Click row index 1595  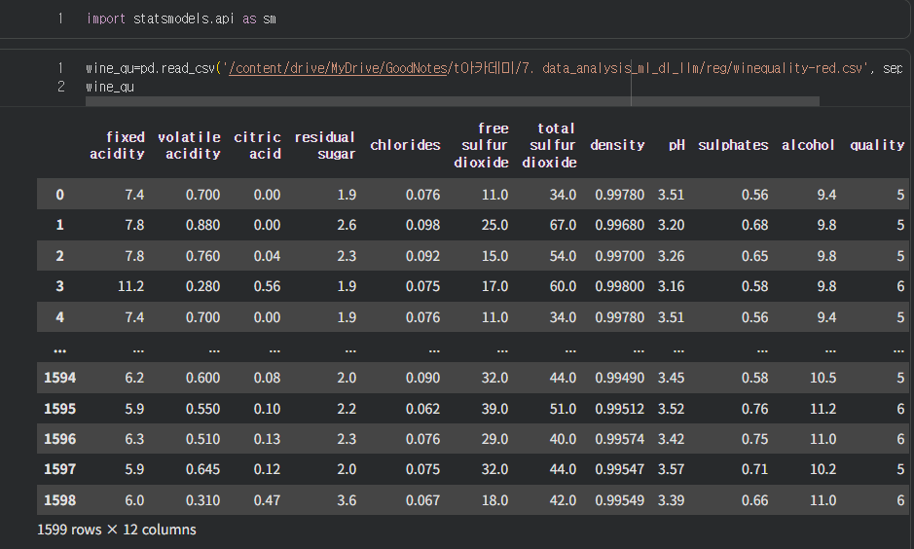tap(60, 409)
